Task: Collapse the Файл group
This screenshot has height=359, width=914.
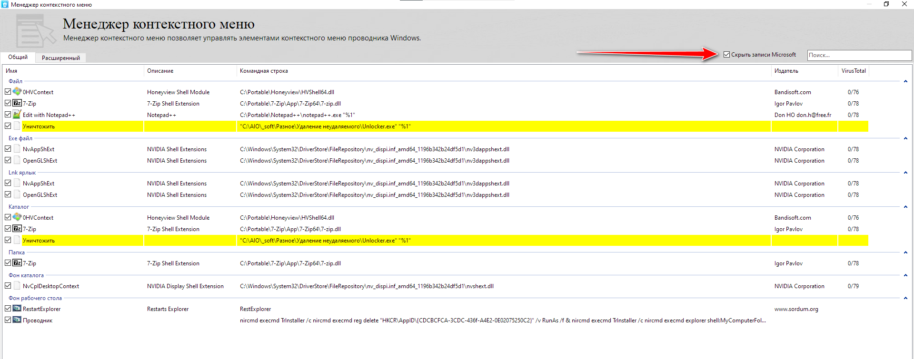Action: pos(905,81)
